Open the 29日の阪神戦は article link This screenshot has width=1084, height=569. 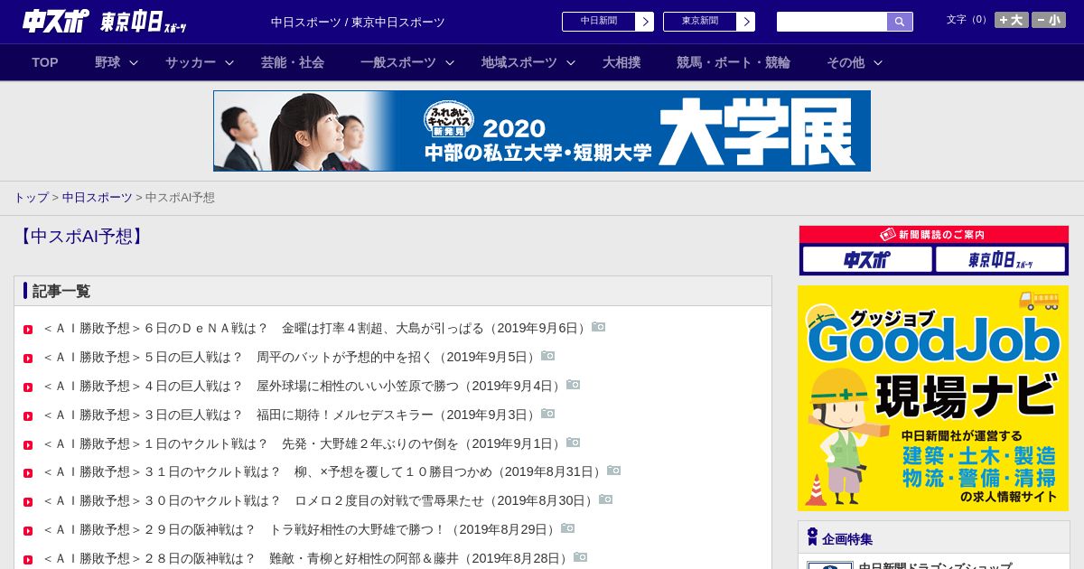301,529
